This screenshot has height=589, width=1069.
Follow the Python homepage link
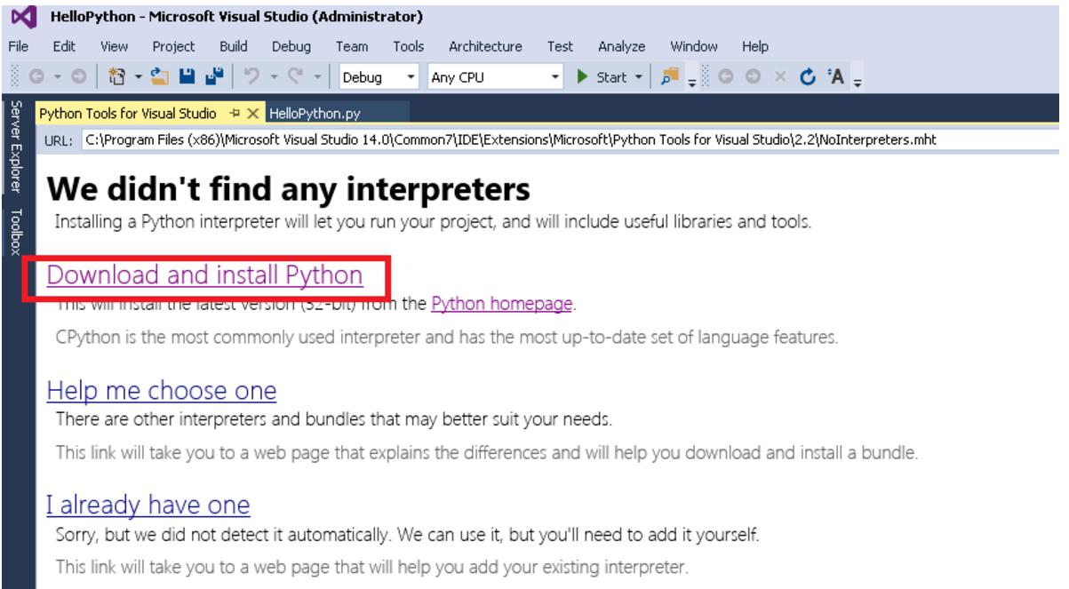(501, 305)
